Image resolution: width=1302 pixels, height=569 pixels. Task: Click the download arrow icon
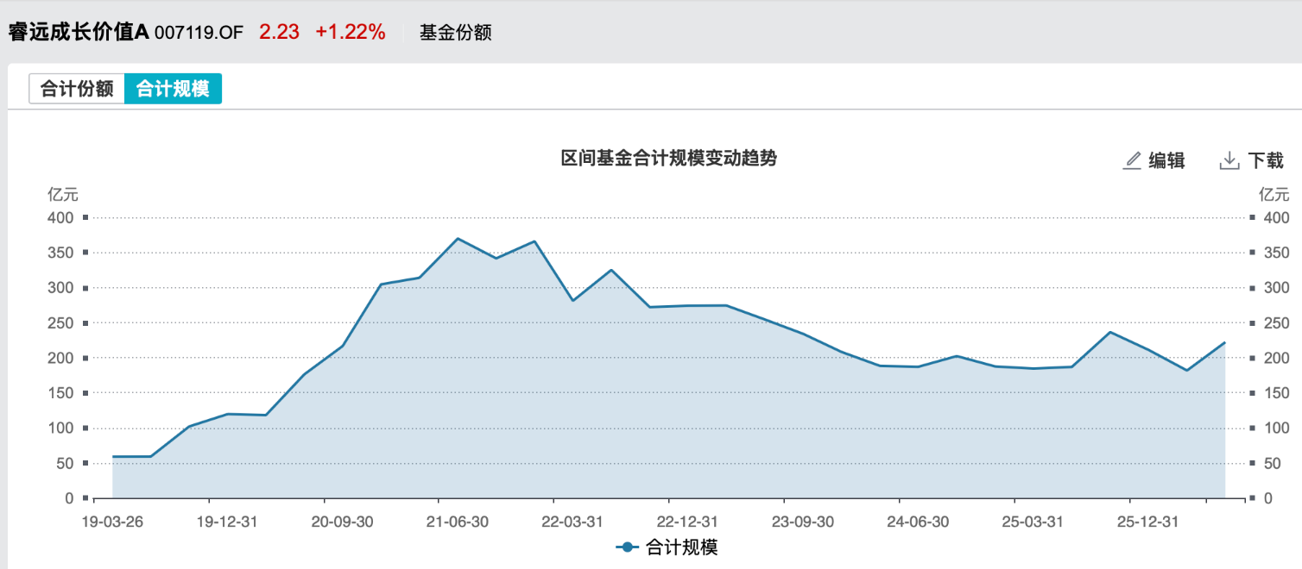(x=1229, y=160)
